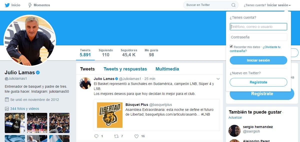Switch to Tweets y respuestas tab
This screenshot has width=300, height=142.
pyautogui.click(x=125, y=69)
